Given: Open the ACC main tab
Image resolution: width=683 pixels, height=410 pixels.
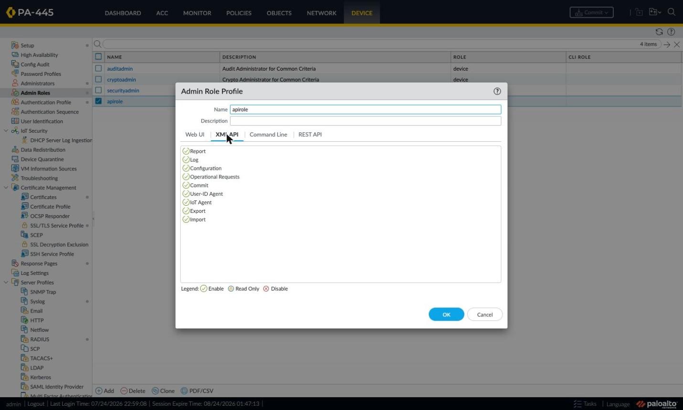Looking at the screenshot, I should coord(162,13).
